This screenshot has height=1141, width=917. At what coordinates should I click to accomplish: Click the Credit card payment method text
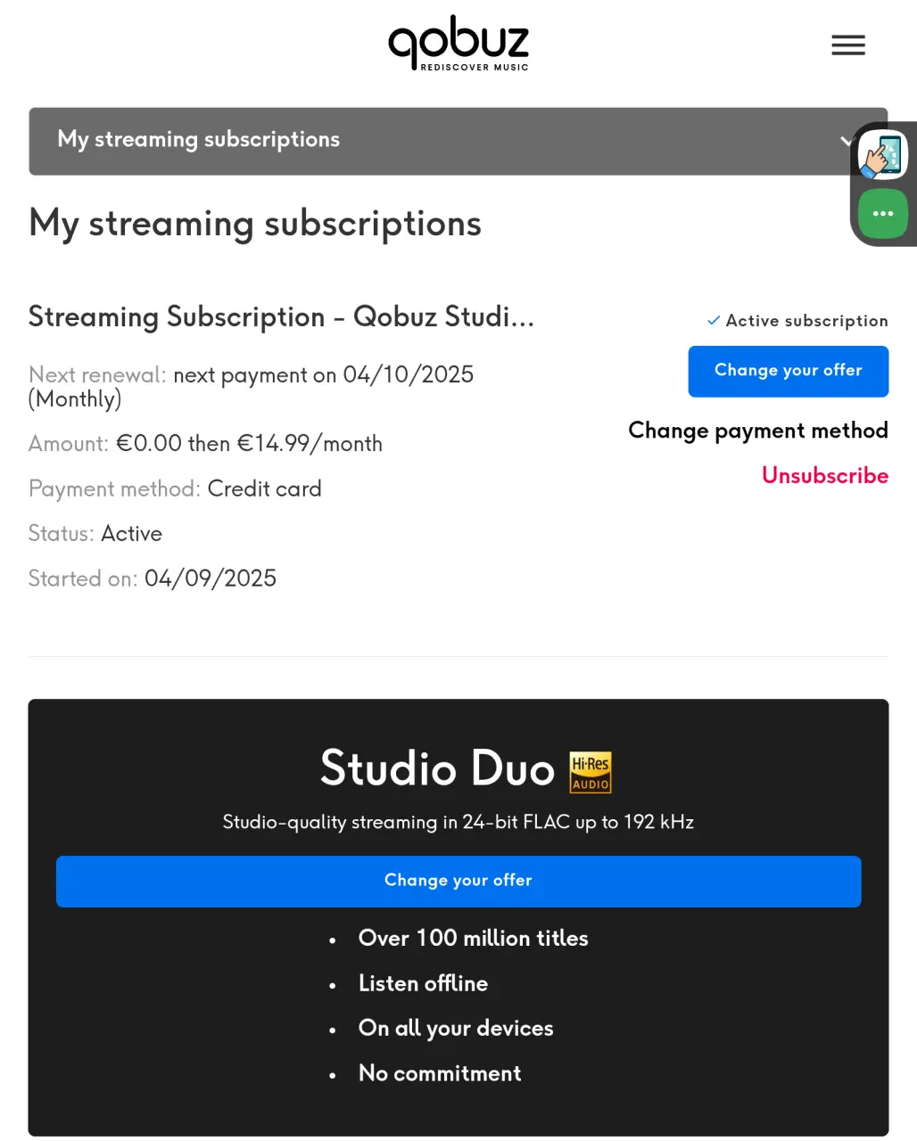click(264, 488)
